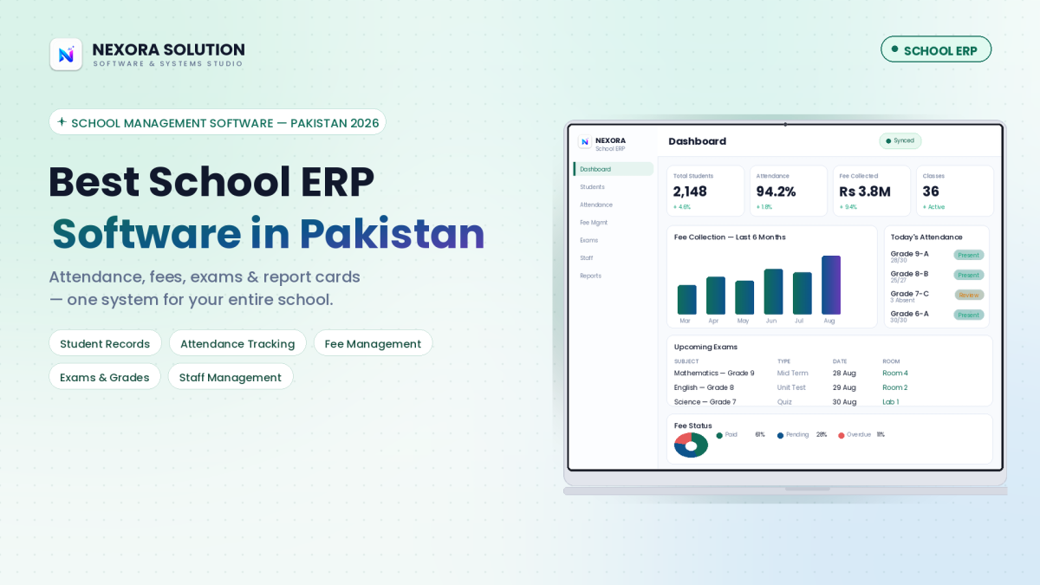
Task: Select Attendance in the sidebar menu
Action: click(x=596, y=205)
